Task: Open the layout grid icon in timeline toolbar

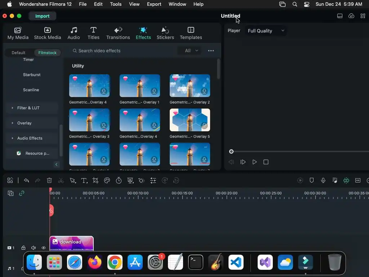Action: [10, 180]
